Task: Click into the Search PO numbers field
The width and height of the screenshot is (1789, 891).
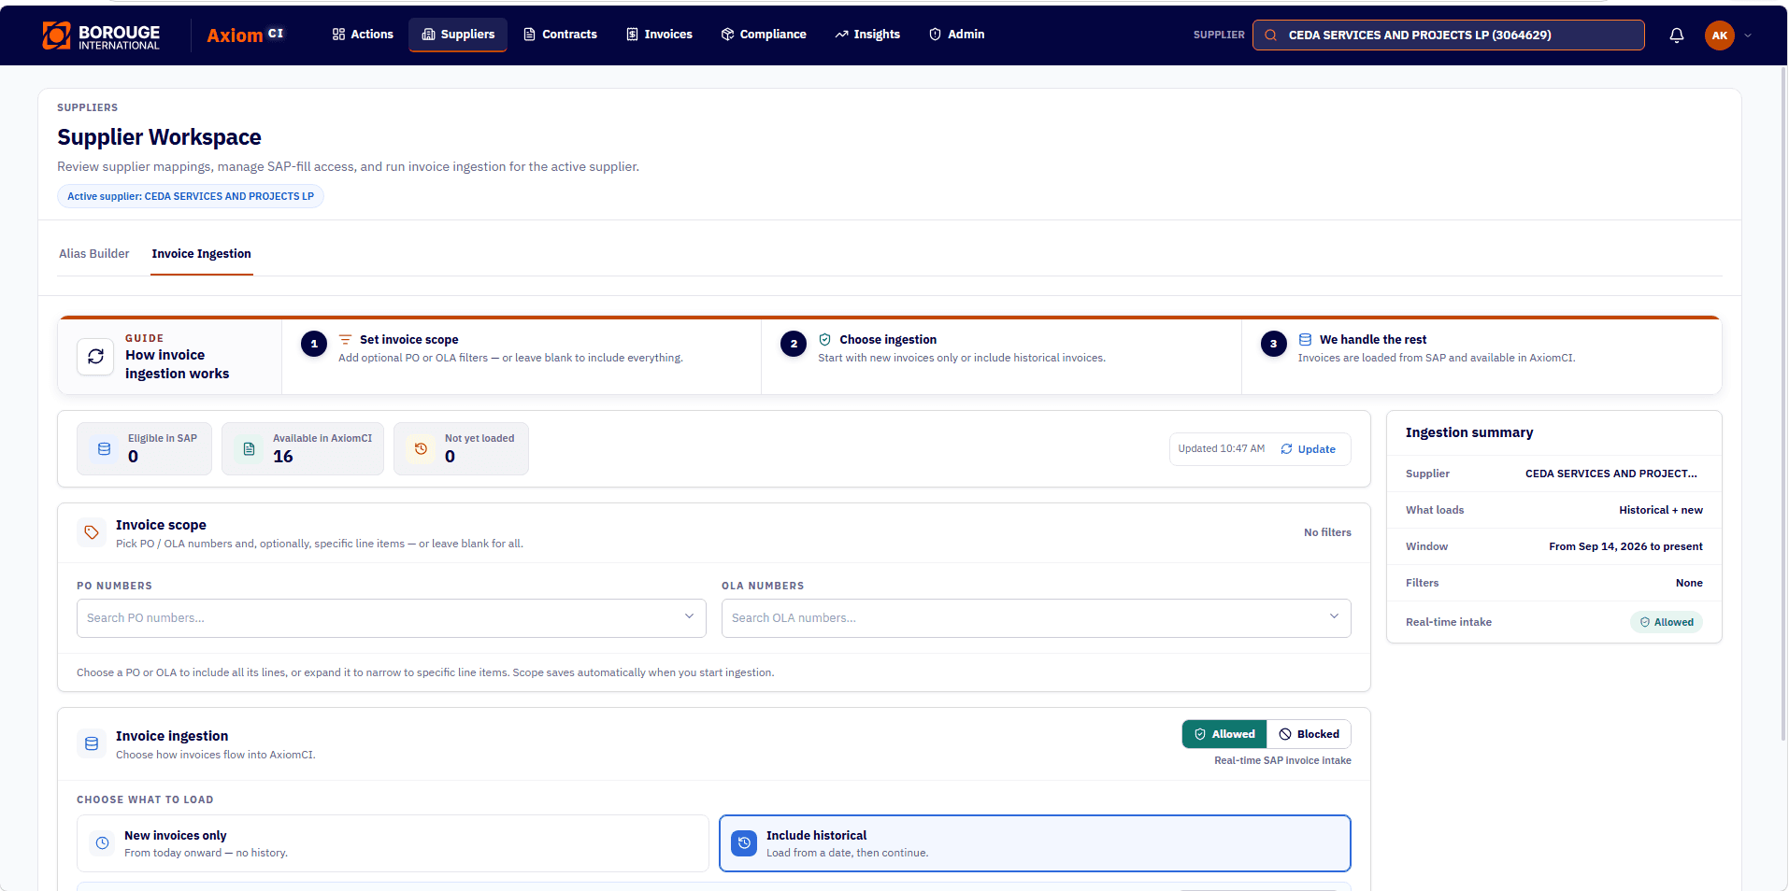Action: (x=391, y=618)
